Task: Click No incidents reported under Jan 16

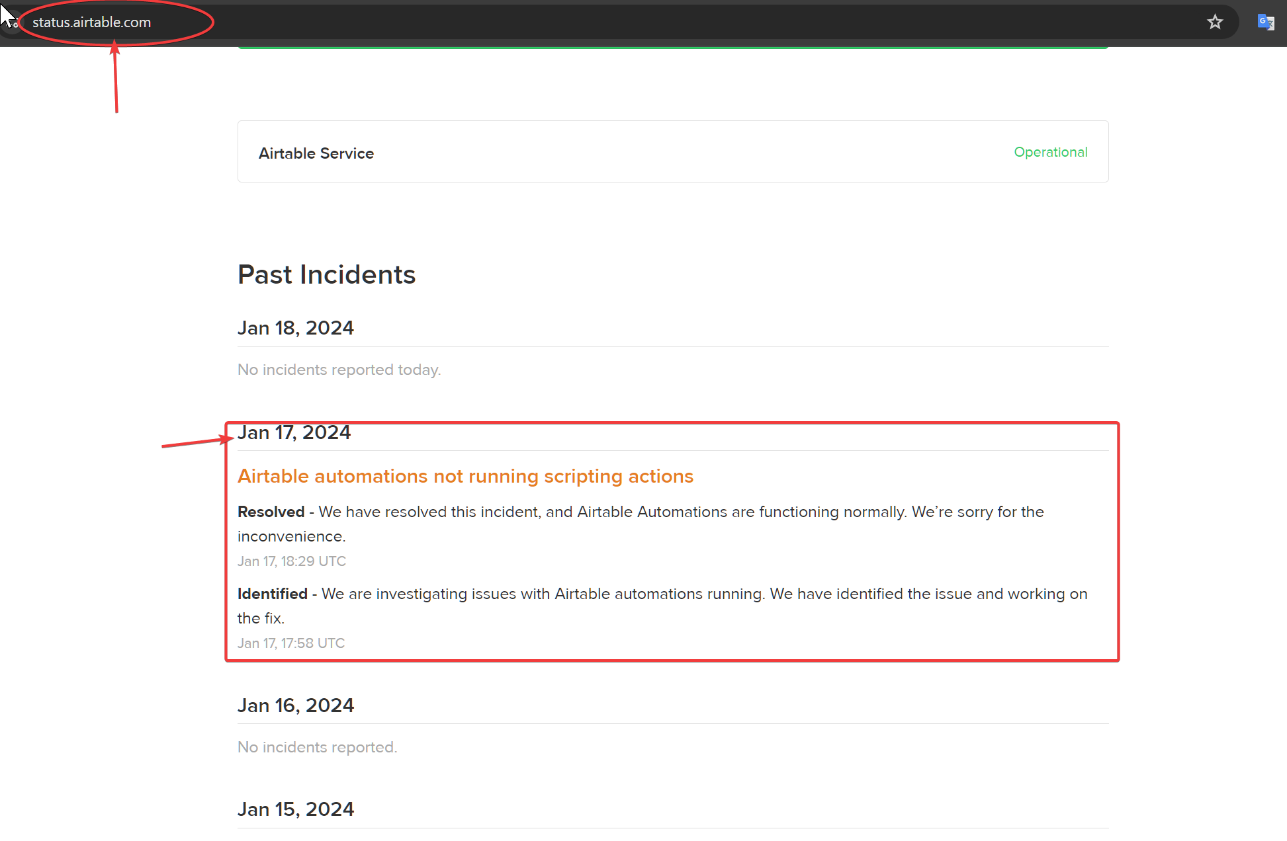Action: pos(317,747)
